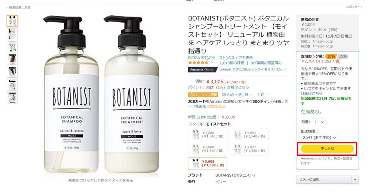This screenshot has height=192, width=368.
Task: Show the fourth thumbnail with hair photo
Action: click(12, 59)
